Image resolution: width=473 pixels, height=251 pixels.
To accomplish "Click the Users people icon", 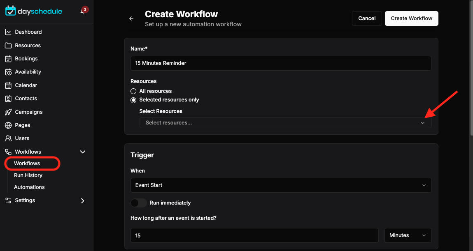I will point(8,138).
